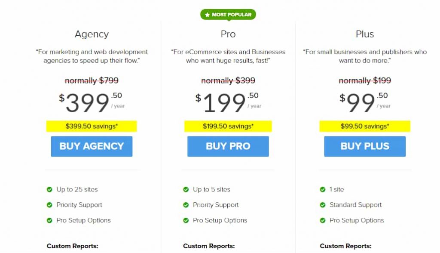Image resolution: width=440 pixels, height=253 pixels.
Task: Click green checkmark beside Up to 5 sites
Action: coord(186,189)
